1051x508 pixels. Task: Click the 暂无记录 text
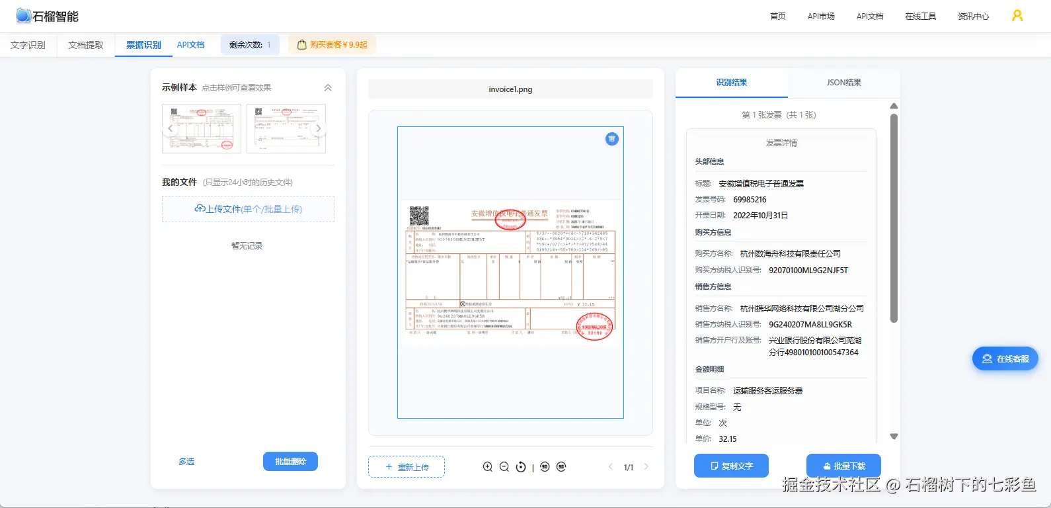tap(247, 246)
